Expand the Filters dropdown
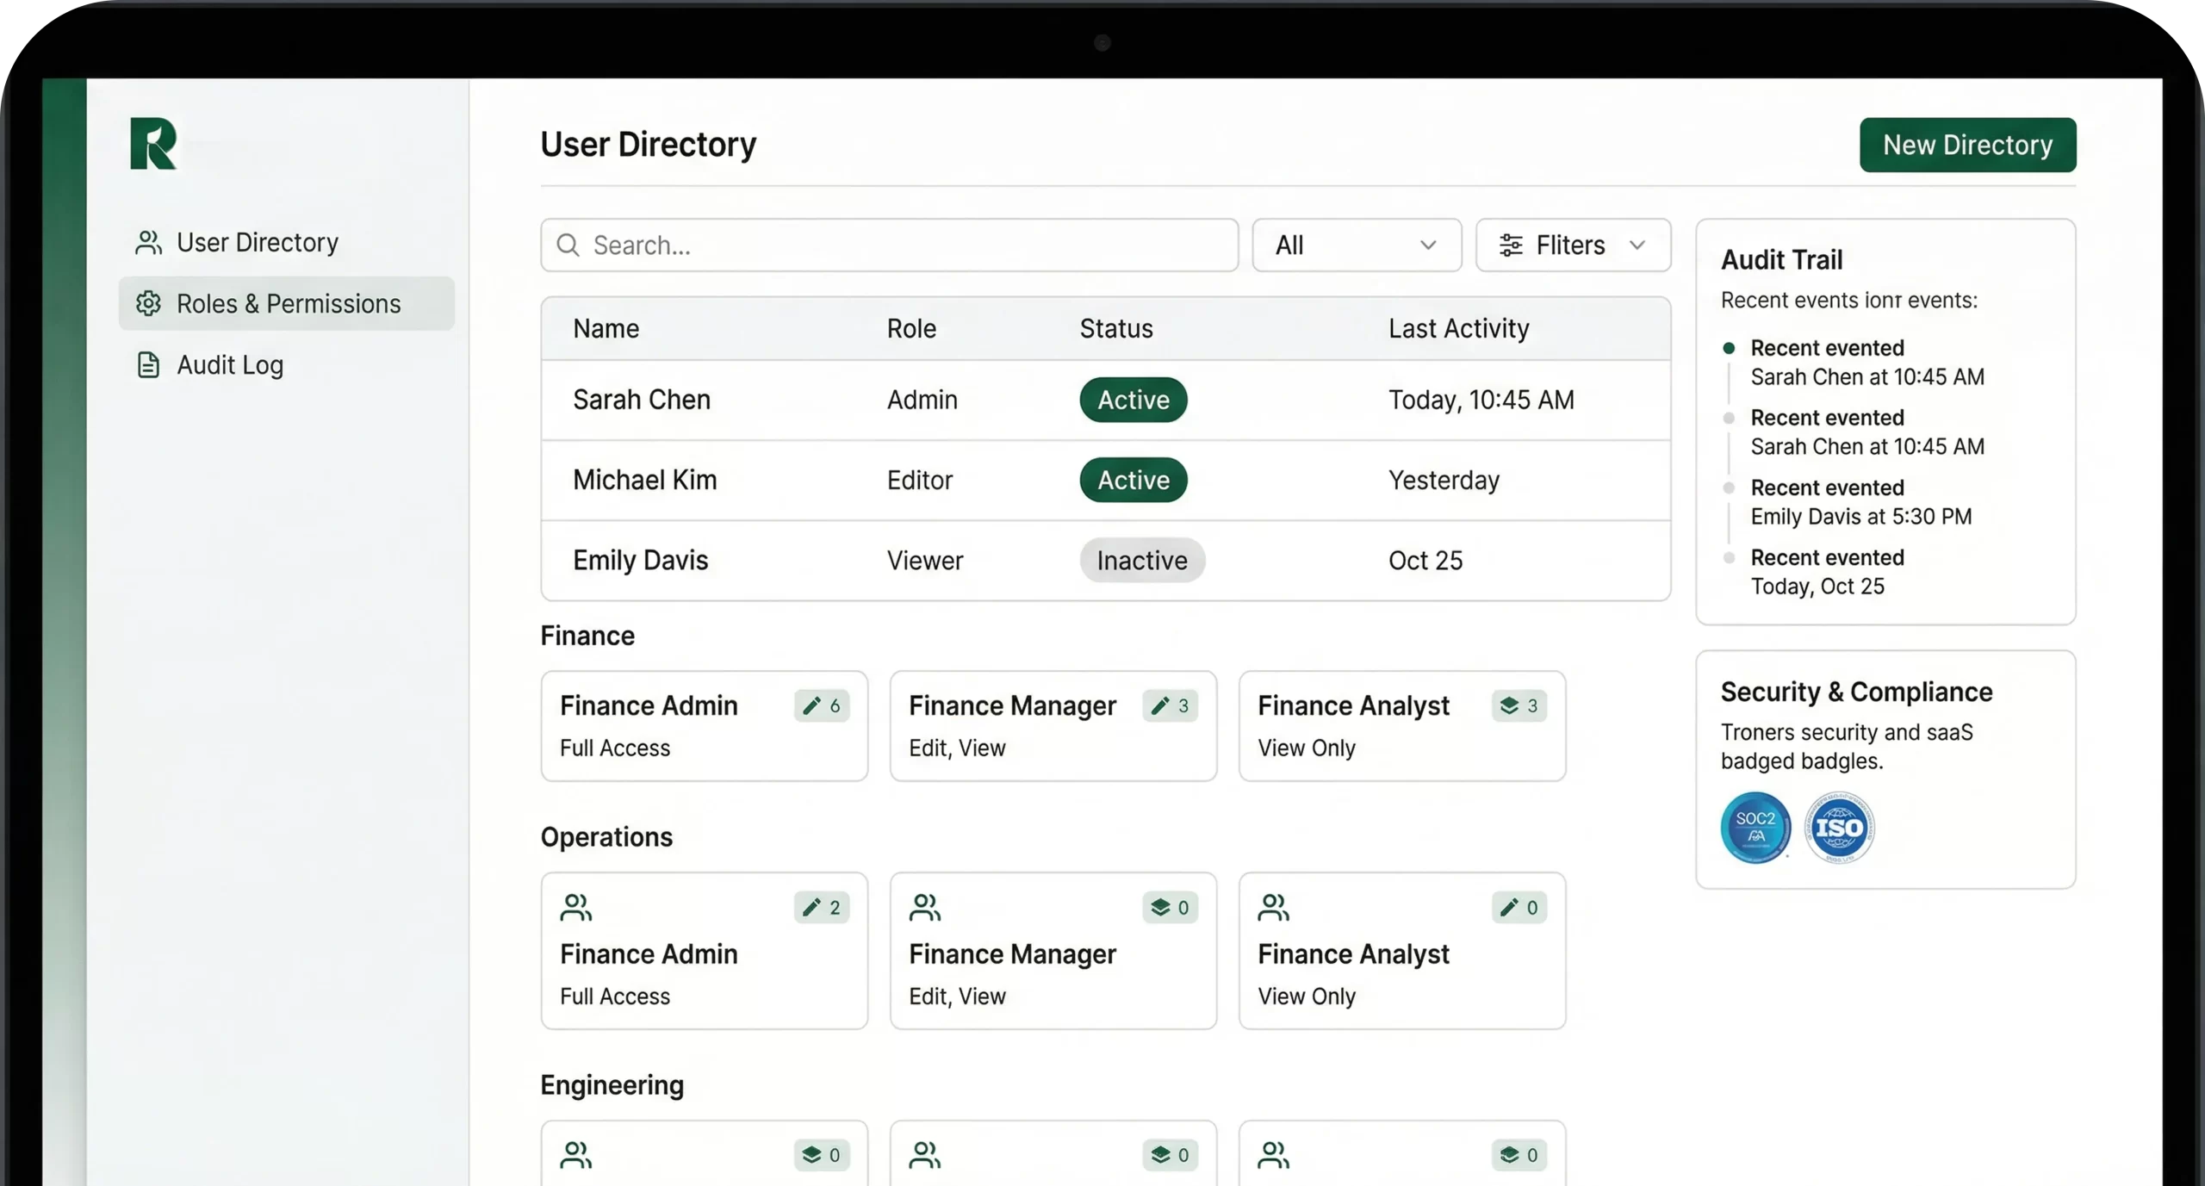2205x1186 pixels. click(1573, 245)
